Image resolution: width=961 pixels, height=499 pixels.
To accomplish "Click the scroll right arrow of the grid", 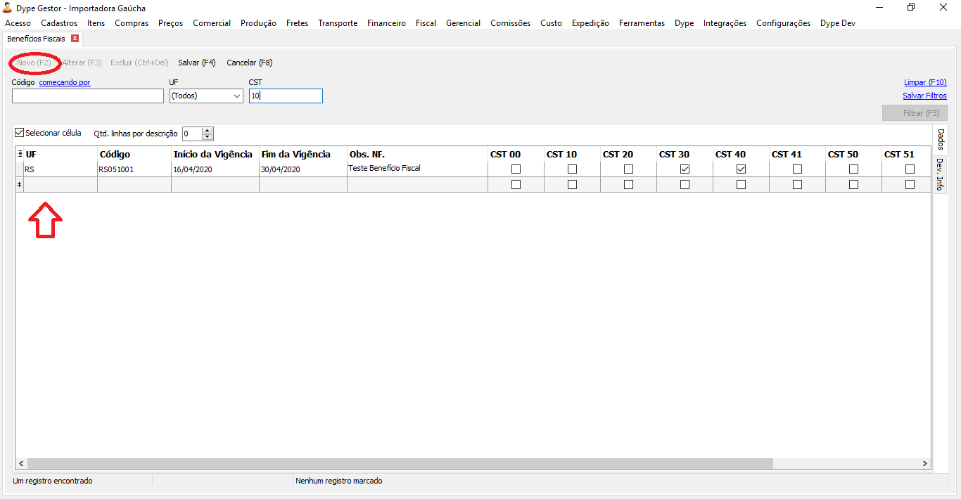I will tap(925, 464).
